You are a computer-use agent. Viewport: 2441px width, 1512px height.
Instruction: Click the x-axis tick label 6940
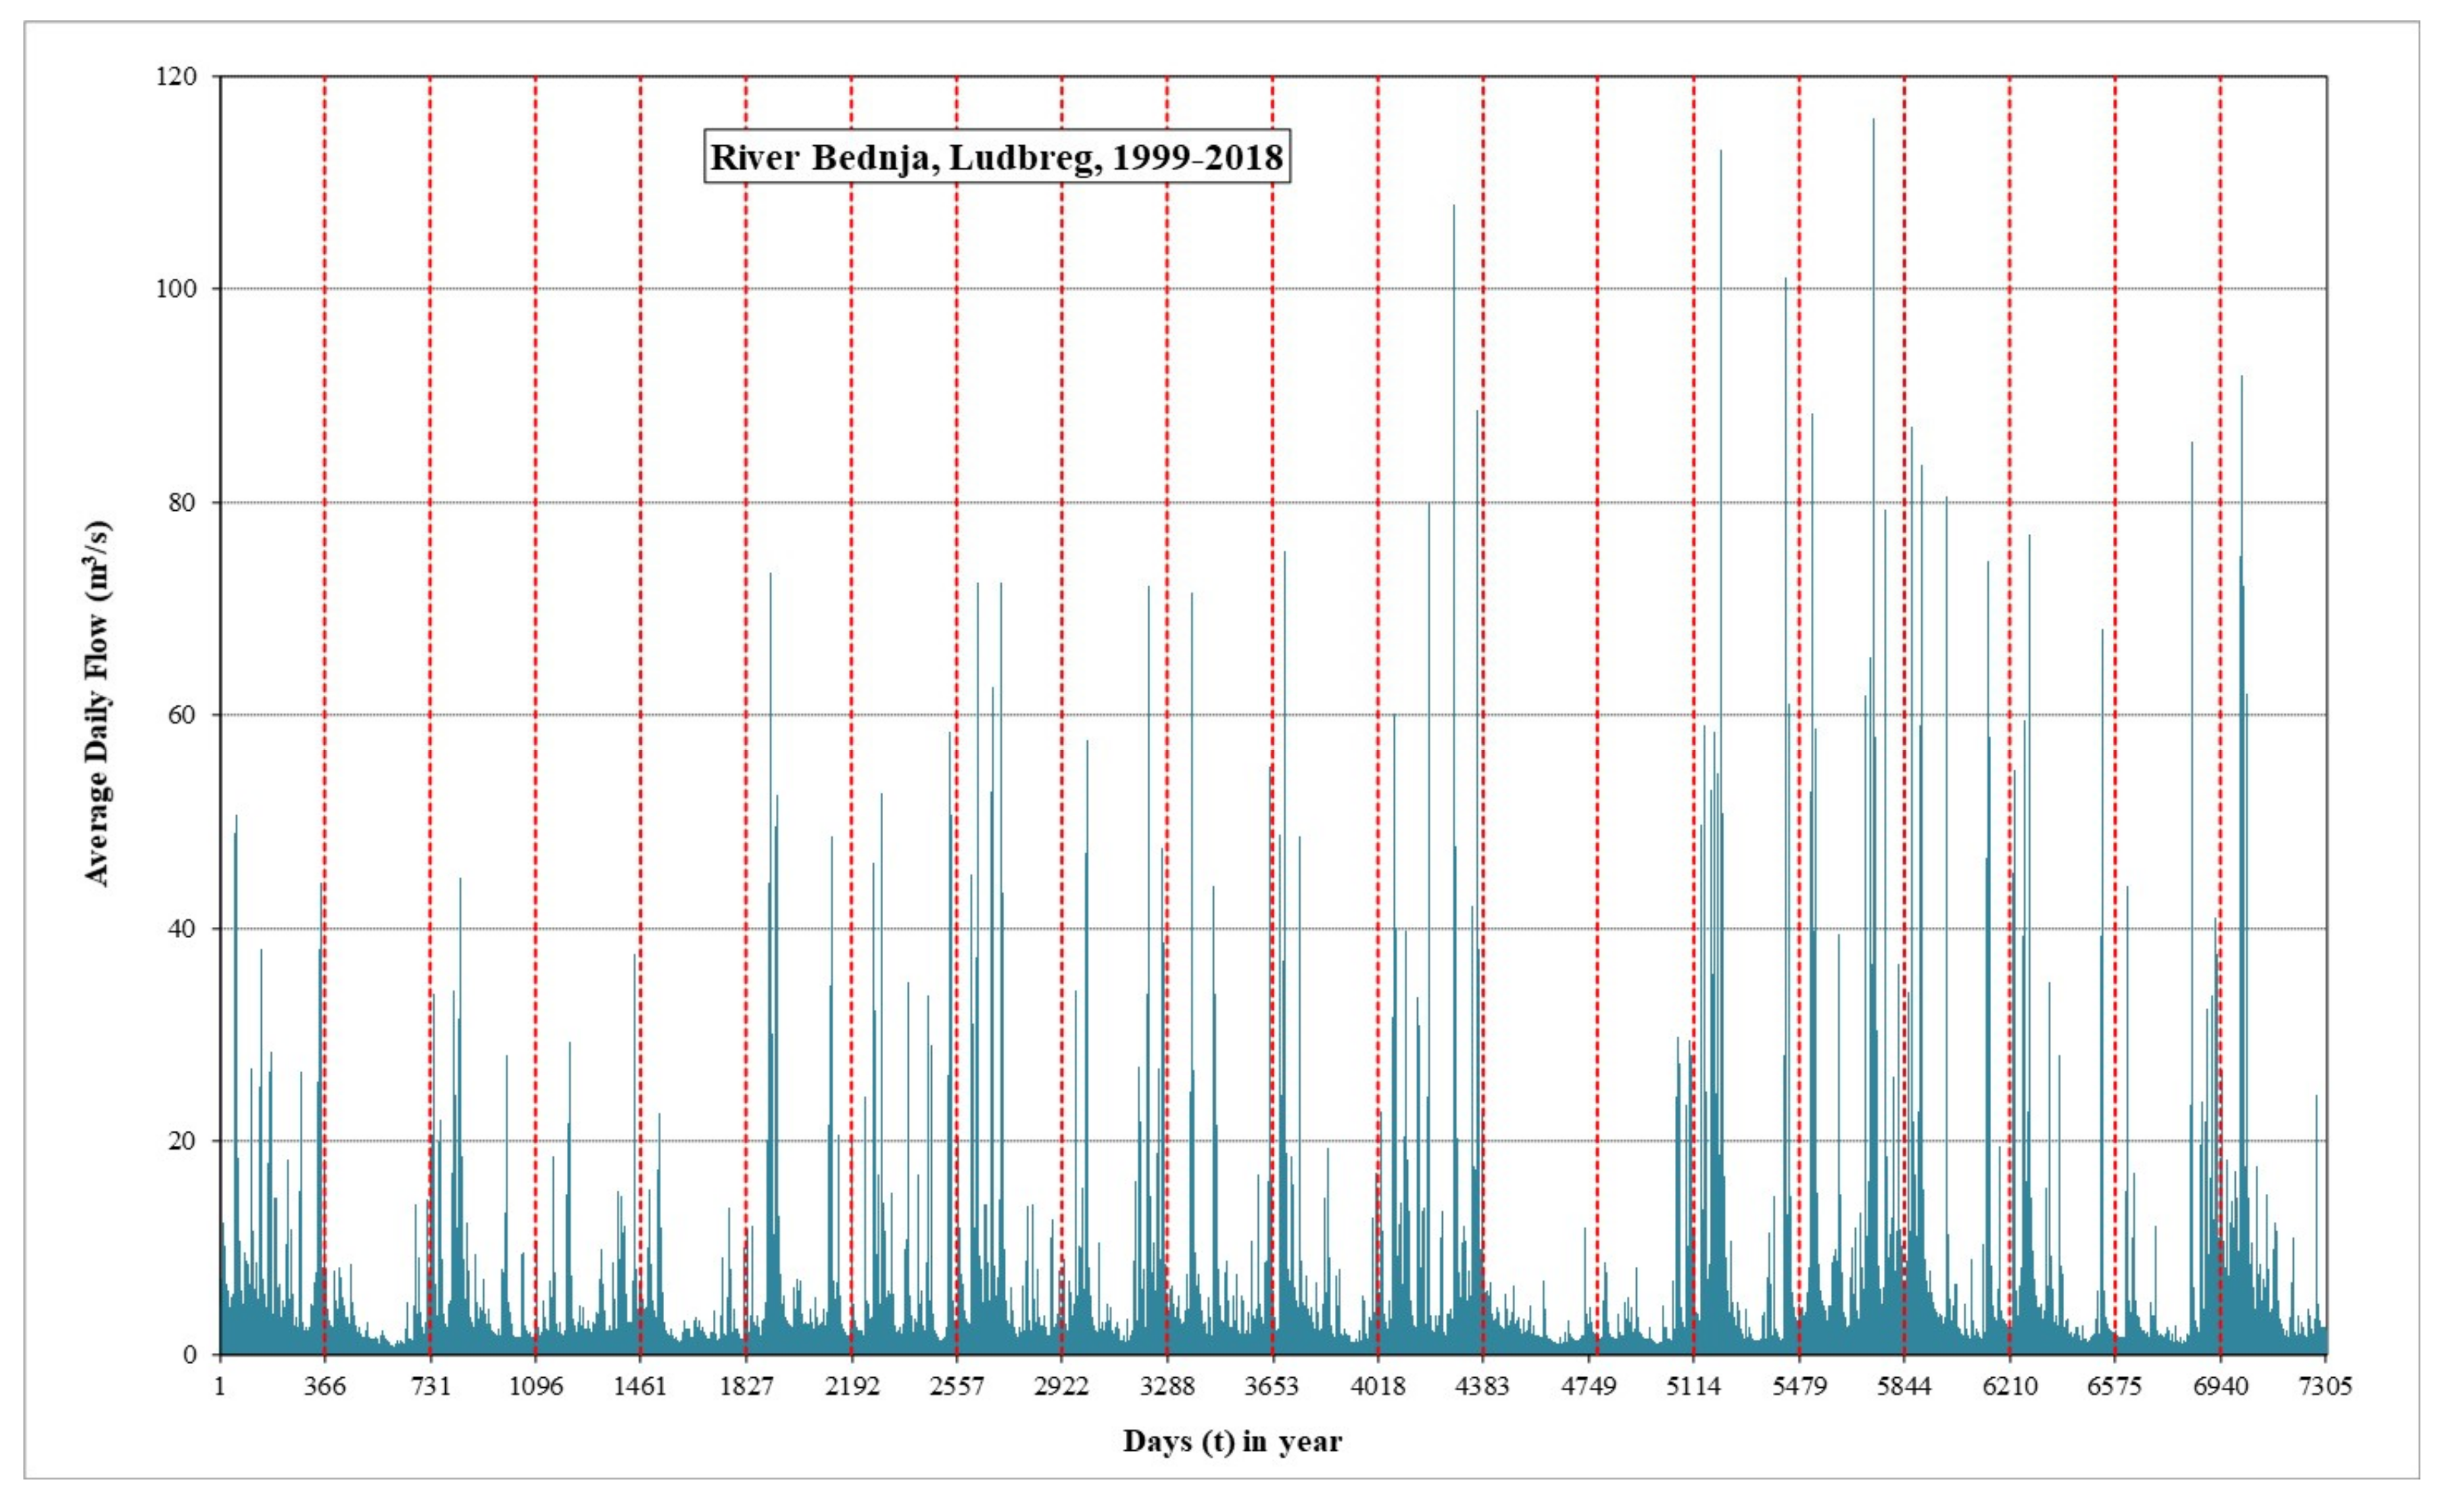click(x=2220, y=1386)
